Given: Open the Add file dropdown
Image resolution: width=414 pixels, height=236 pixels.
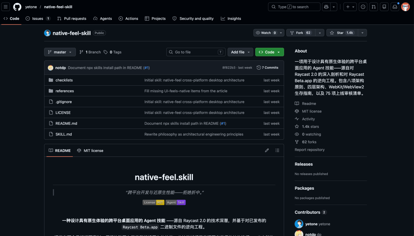Looking at the screenshot, I should 240,52.
